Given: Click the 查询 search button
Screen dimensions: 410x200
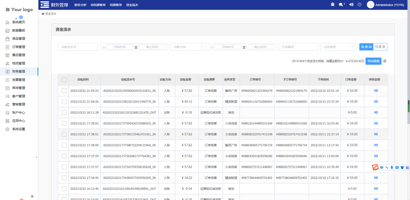Looking at the screenshot, I should 366,47.
